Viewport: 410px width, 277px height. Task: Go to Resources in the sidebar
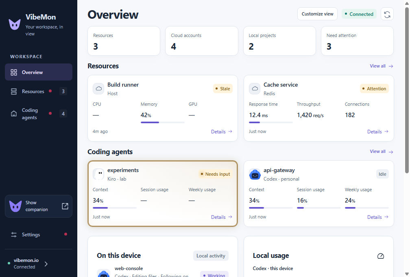coord(39,91)
